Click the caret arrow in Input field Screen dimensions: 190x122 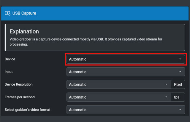(180, 72)
